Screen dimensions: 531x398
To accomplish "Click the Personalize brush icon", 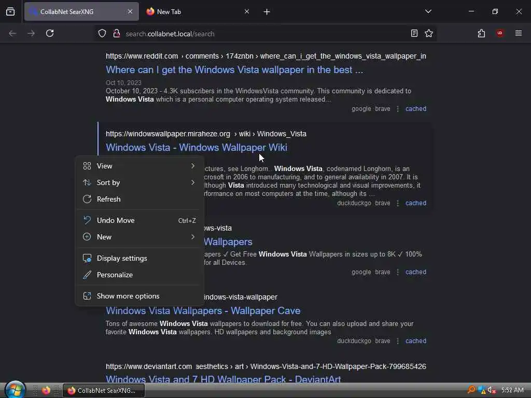I will click(x=87, y=275).
